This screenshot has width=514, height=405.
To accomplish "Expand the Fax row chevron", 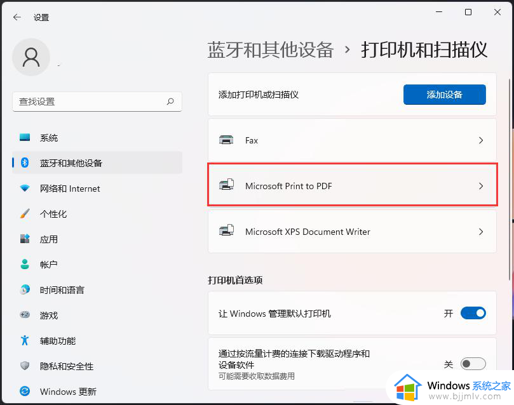I will [x=481, y=140].
